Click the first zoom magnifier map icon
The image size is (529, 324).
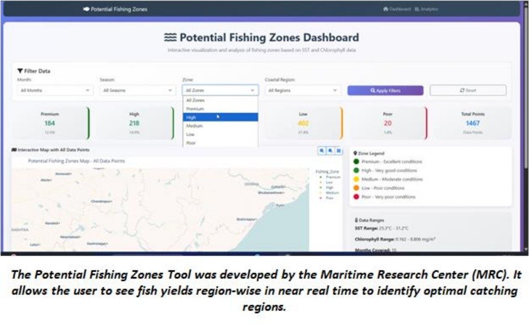pyautogui.click(x=322, y=150)
